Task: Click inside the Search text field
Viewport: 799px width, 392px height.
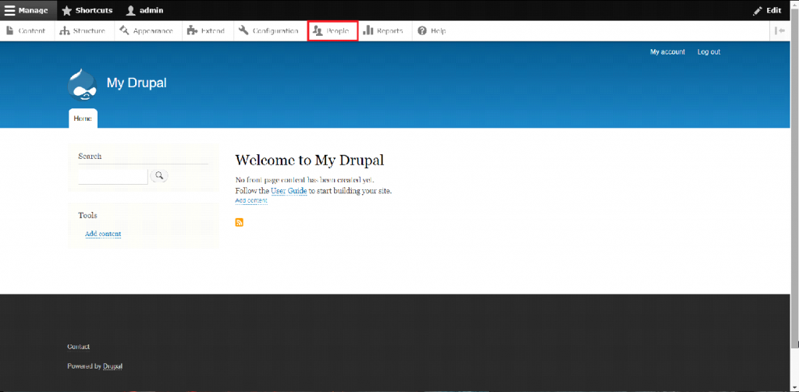Action: click(112, 177)
